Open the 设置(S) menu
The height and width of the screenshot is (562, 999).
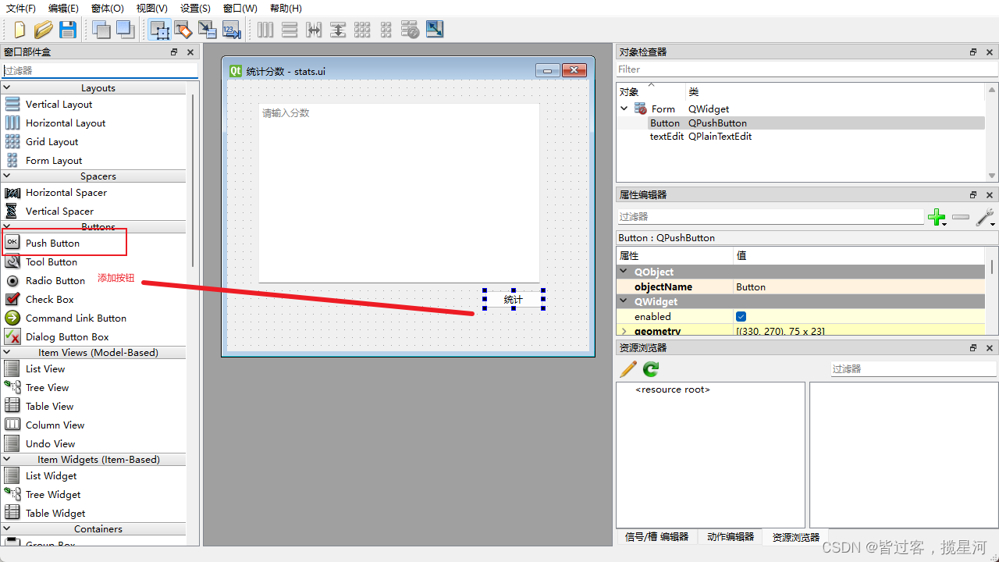point(195,9)
